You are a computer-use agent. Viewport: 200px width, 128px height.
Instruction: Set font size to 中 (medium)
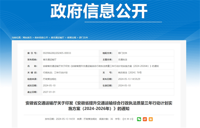(128, 119)
